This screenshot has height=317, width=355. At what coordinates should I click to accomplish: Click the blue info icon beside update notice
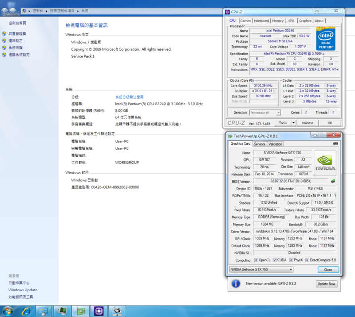(236, 283)
